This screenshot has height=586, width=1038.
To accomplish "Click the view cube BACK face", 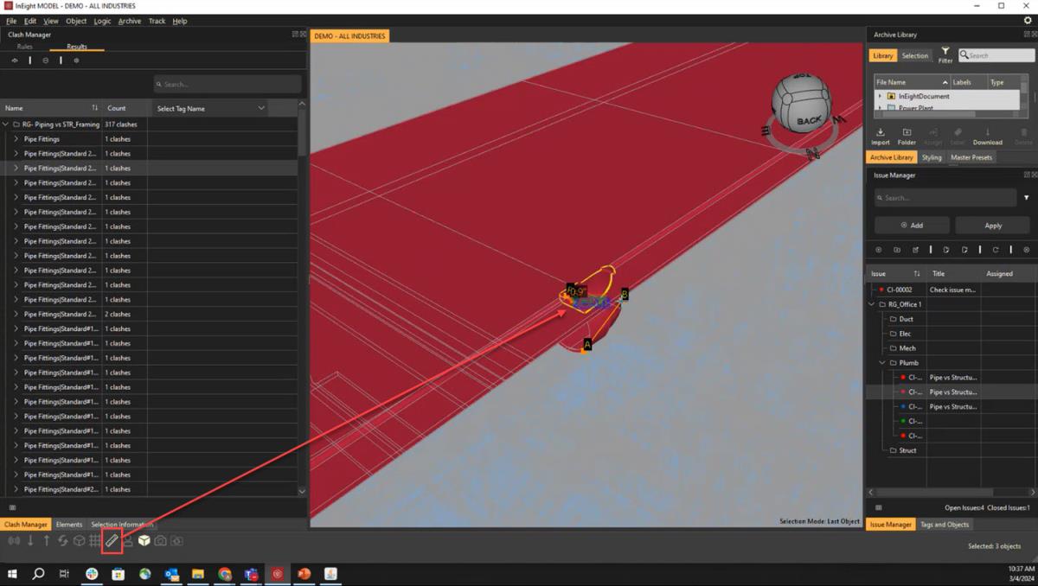I will pyautogui.click(x=810, y=120).
